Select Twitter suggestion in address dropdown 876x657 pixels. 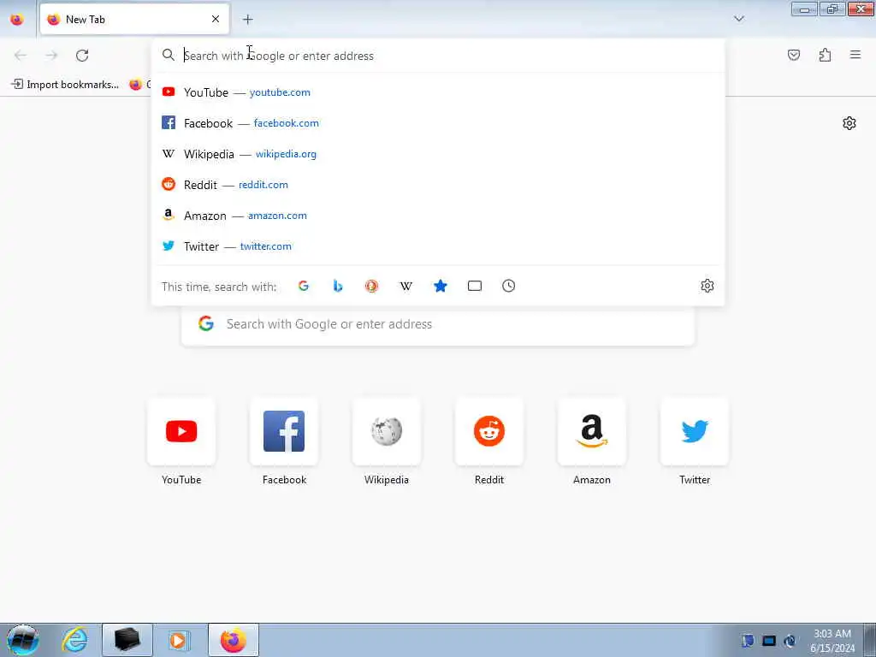[x=438, y=246]
